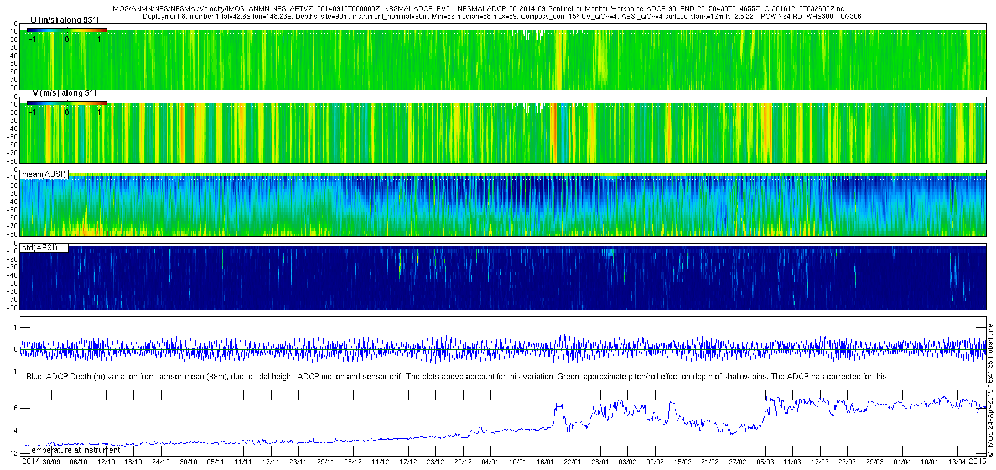Click the '27/02' date tick label
The height and width of the screenshot is (470, 996).
click(x=738, y=462)
